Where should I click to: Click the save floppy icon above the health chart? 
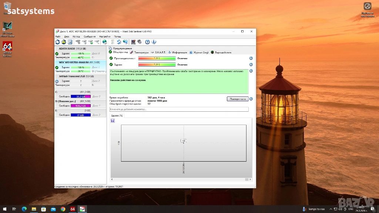(x=113, y=121)
